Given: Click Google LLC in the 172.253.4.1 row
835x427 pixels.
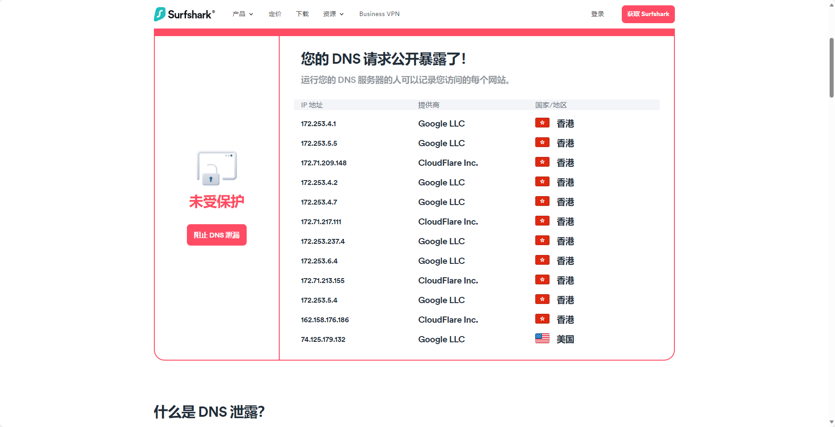Looking at the screenshot, I should 442,124.
